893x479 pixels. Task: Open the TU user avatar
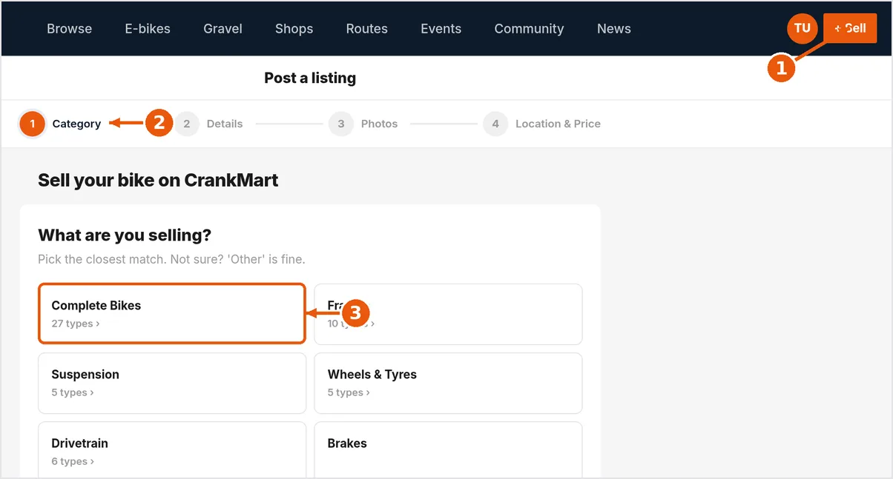pyautogui.click(x=802, y=28)
